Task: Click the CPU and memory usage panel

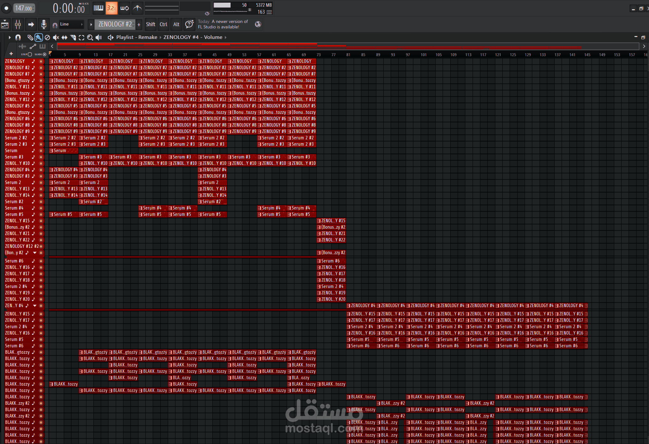Action: [243, 8]
